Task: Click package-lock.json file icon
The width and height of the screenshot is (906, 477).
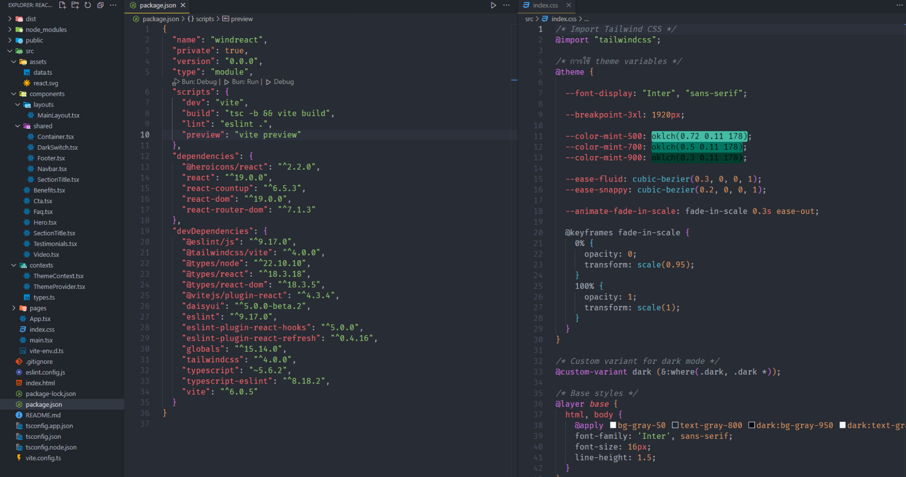Action: [x=19, y=394]
